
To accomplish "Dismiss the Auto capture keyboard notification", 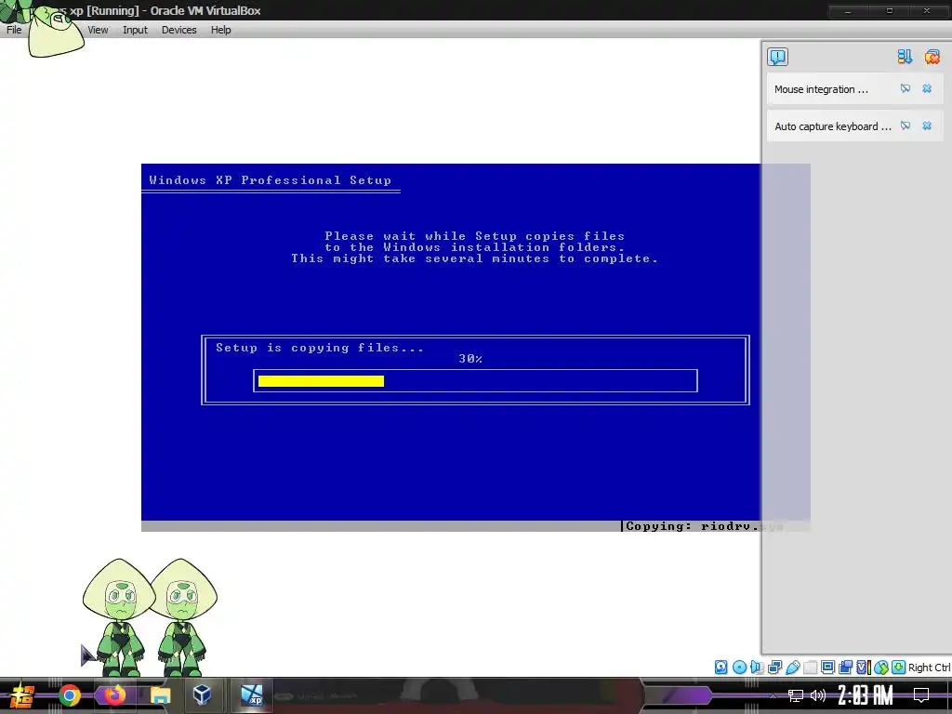I will click(927, 126).
